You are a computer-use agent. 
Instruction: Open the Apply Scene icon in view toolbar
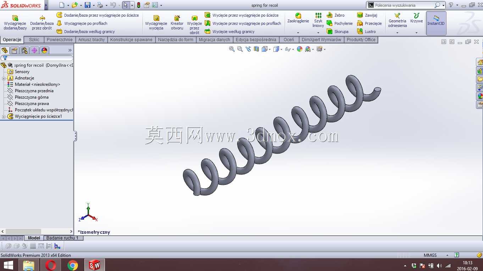(308, 49)
